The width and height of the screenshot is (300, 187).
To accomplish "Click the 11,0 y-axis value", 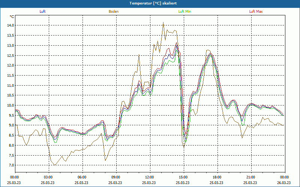I will pos(10,86).
